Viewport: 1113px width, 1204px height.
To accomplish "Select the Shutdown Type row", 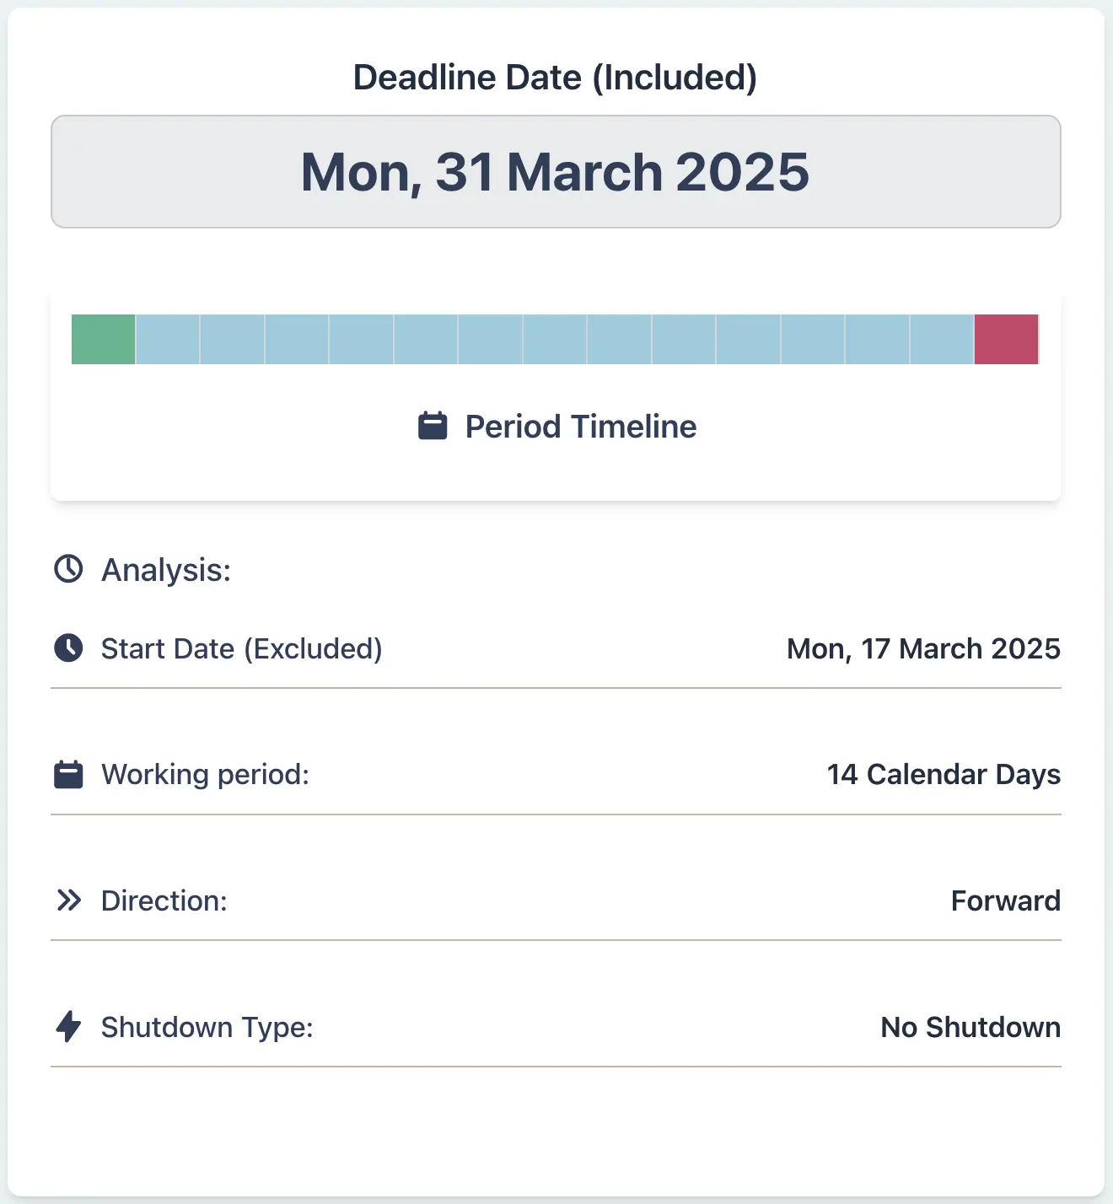I will (207, 1027).
